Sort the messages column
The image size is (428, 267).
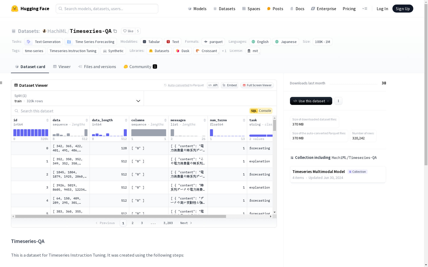tap(205, 120)
